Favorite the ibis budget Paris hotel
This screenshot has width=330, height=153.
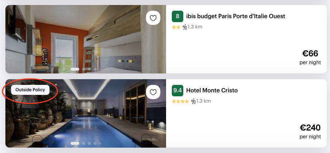[x=153, y=18]
